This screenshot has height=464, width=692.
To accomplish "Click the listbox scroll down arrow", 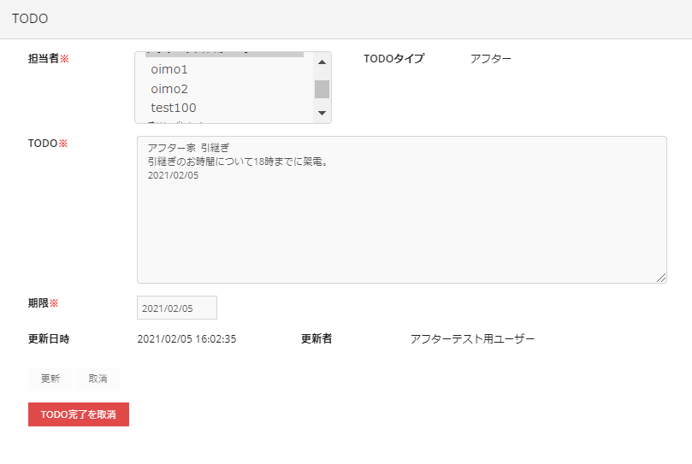I will point(322,113).
